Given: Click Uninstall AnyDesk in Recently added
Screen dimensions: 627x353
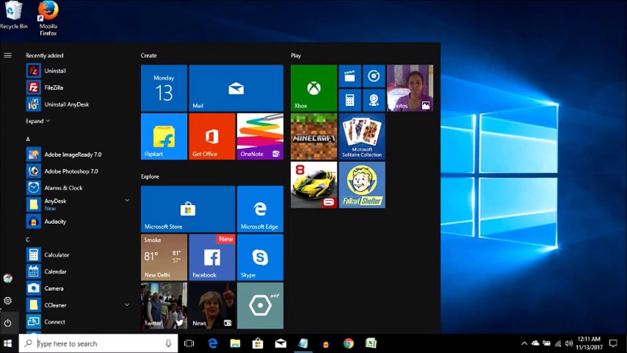Looking at the screenshot, I should tap(78, 104).
